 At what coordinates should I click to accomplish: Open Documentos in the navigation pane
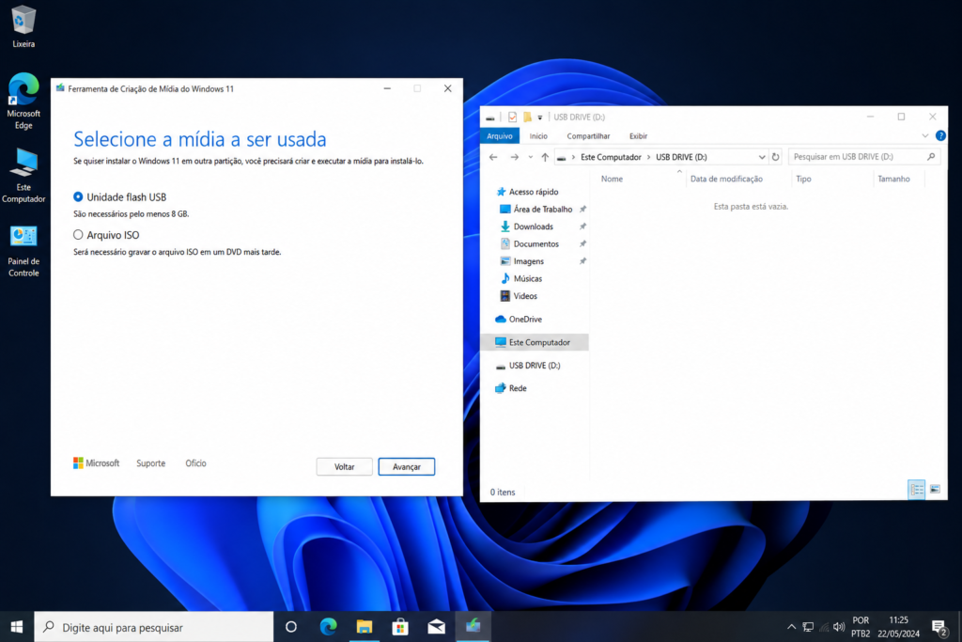(530, 243)
